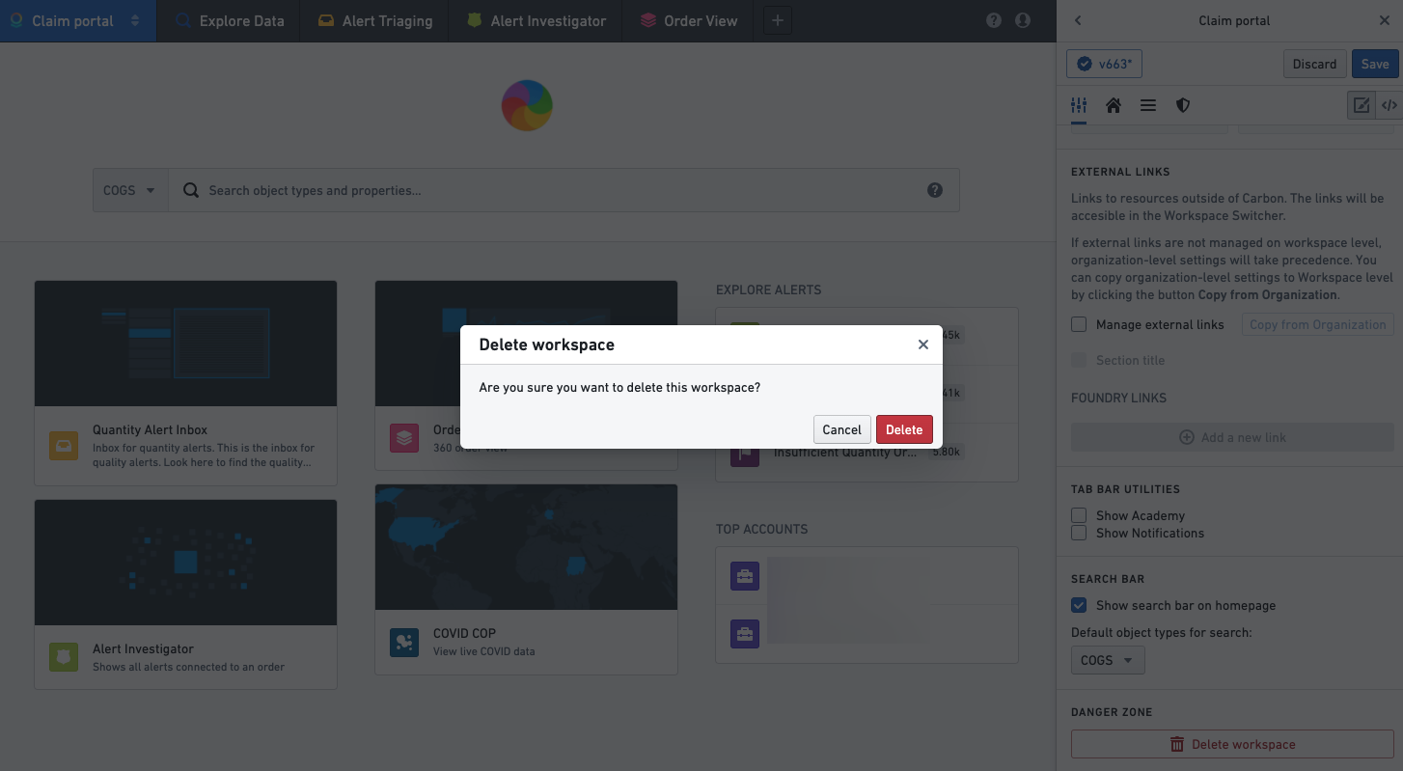This screenshot has height=771, width=1403.
Task: Click Add a new link
Action: click(x=1233, y=437)
